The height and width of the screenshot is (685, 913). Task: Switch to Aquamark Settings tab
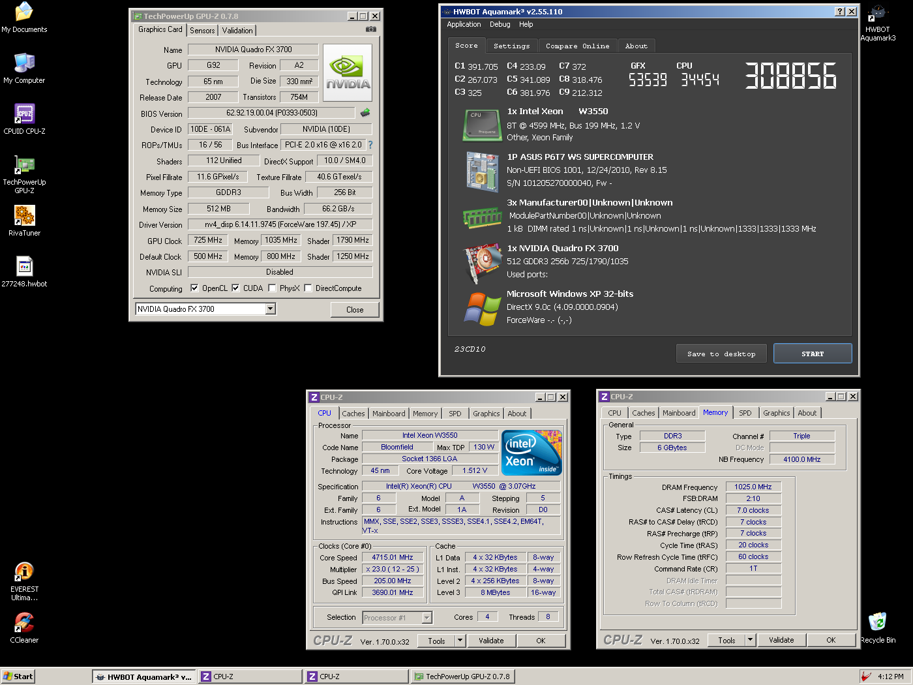pos(512,46)
